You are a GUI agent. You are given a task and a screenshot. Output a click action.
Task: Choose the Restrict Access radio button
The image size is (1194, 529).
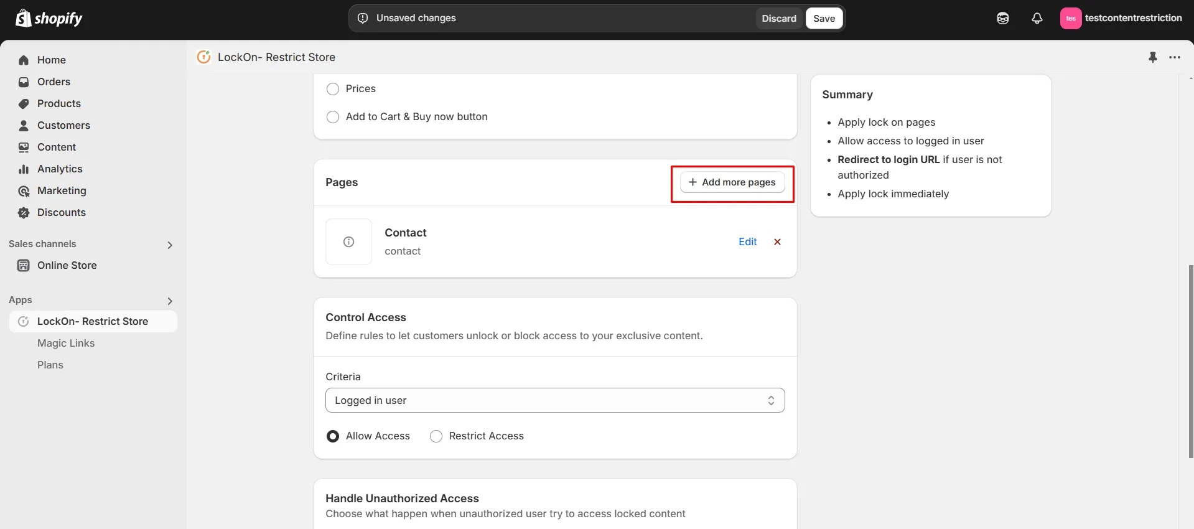tap(436, 436)
